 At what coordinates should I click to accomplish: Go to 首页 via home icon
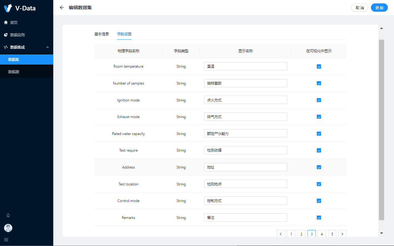tap(6, 22)
